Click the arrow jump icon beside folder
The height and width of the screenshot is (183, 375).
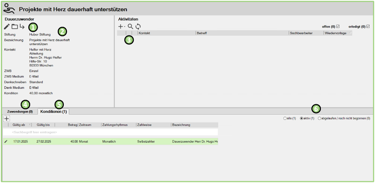pos(22,27)
